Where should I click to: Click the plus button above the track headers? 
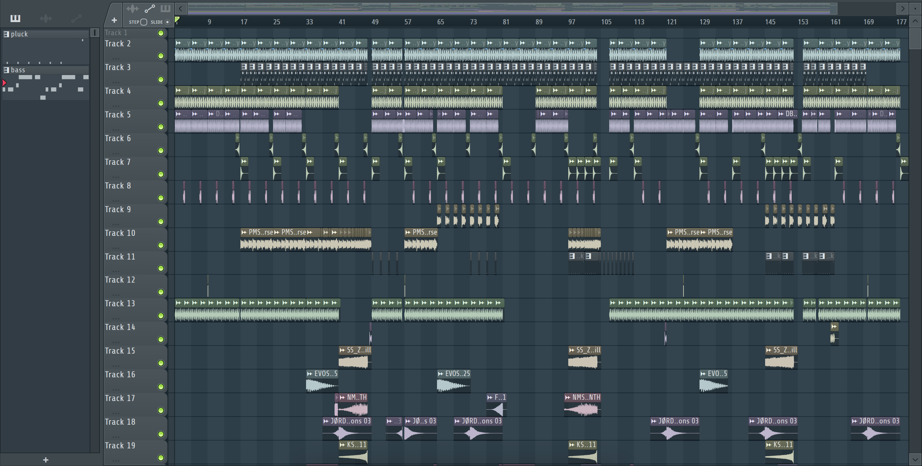point(114,20)
